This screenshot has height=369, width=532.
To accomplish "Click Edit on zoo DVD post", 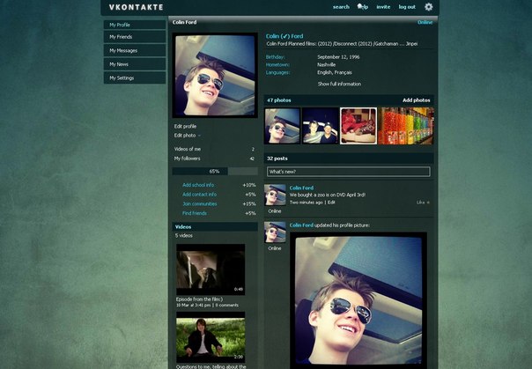I will point(331,203).
